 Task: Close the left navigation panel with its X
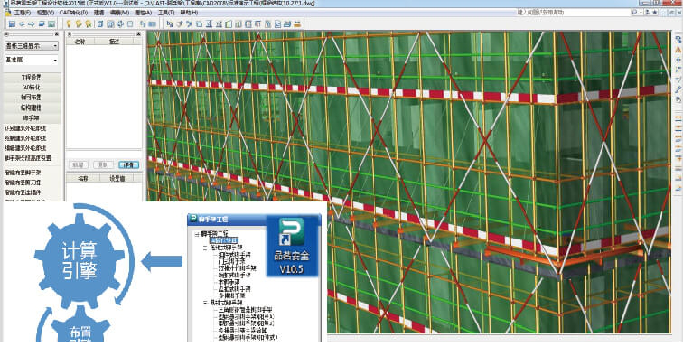point(57,34)
